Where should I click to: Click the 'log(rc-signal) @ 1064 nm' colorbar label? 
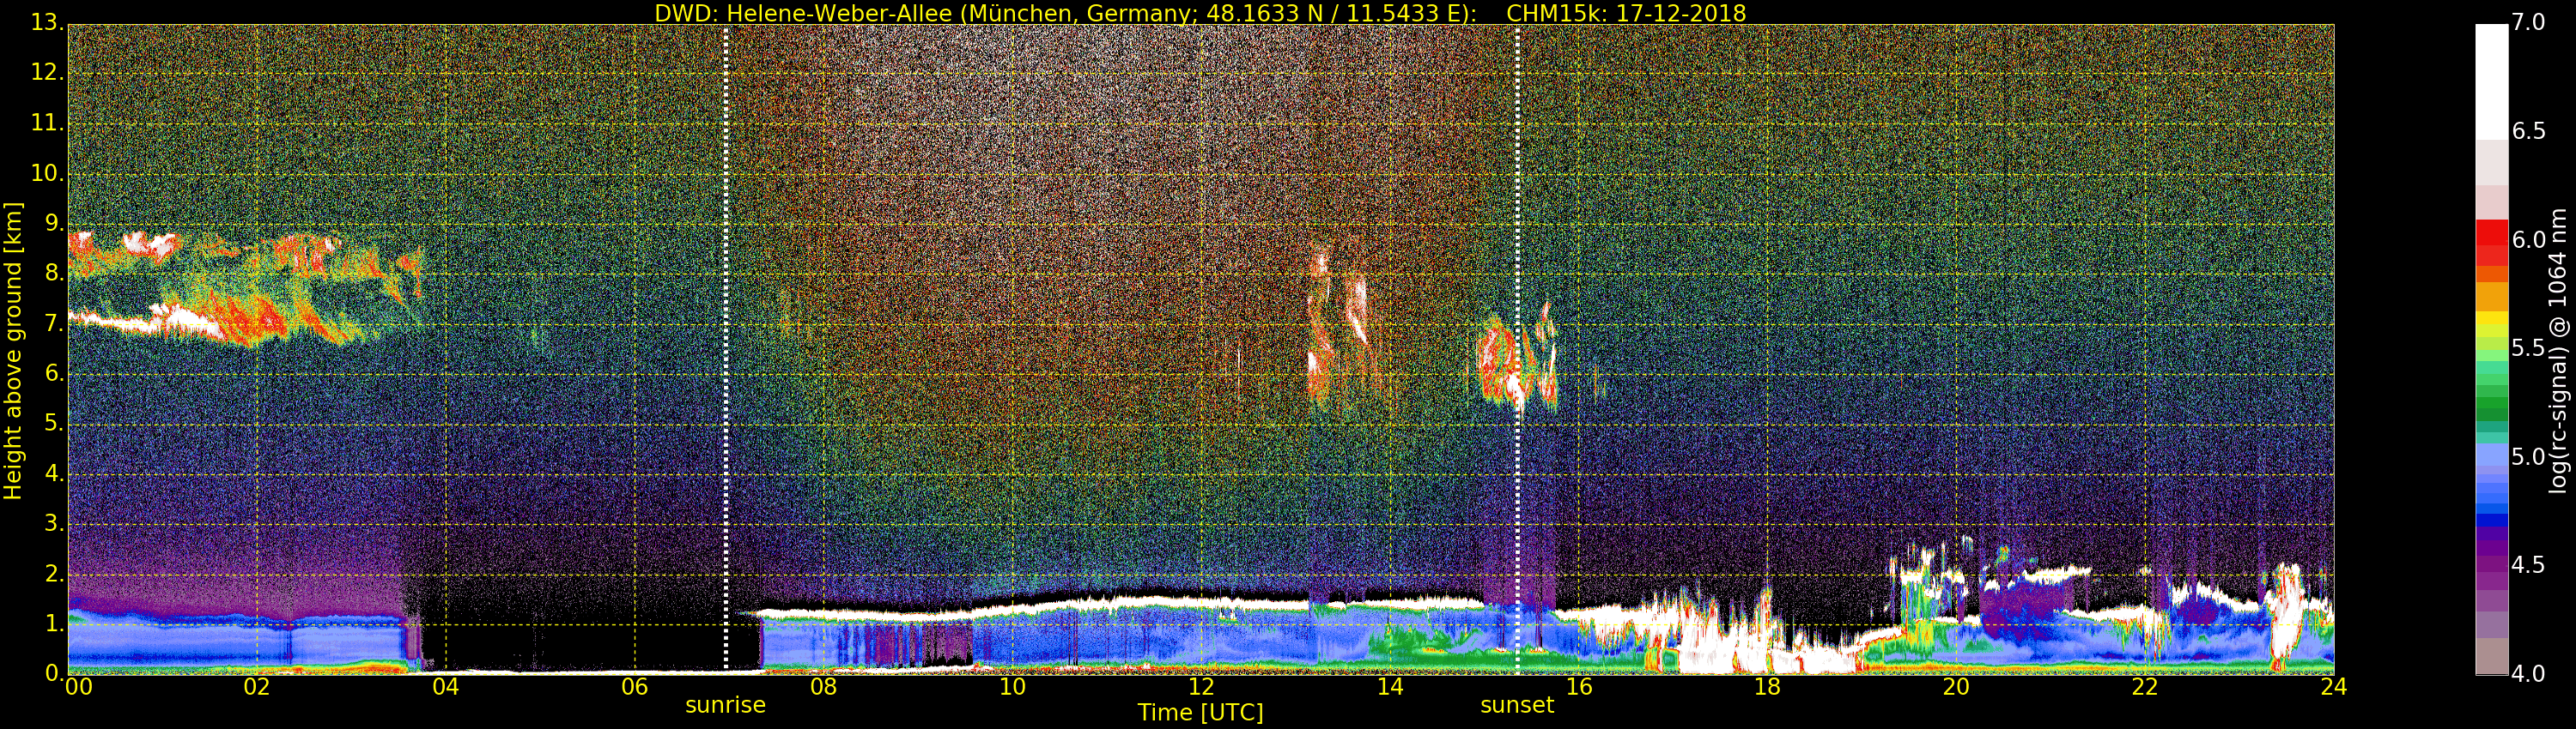(x=2559, y=351)
